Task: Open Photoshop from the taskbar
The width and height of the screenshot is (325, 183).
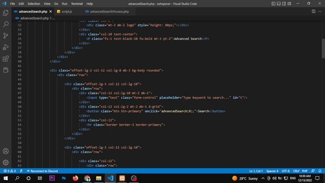Action: 63,178
